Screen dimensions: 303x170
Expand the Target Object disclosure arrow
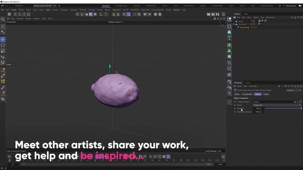point(238,102)
